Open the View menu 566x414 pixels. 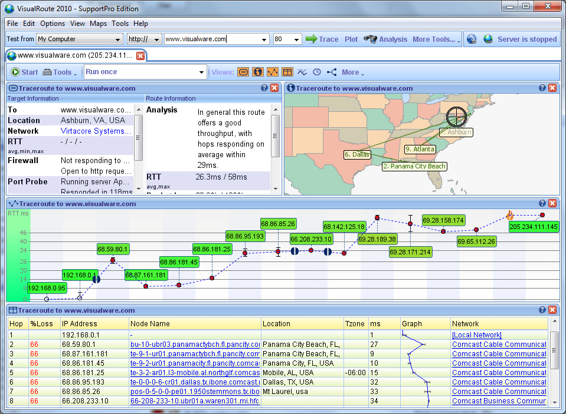point(77,24)
